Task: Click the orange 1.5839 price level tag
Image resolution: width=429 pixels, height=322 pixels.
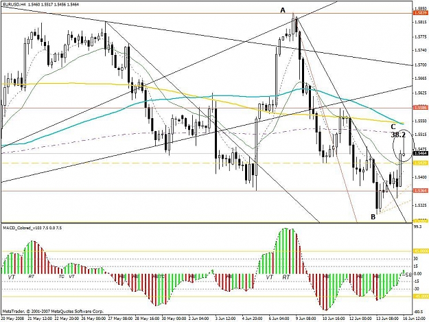Action: 421,13
